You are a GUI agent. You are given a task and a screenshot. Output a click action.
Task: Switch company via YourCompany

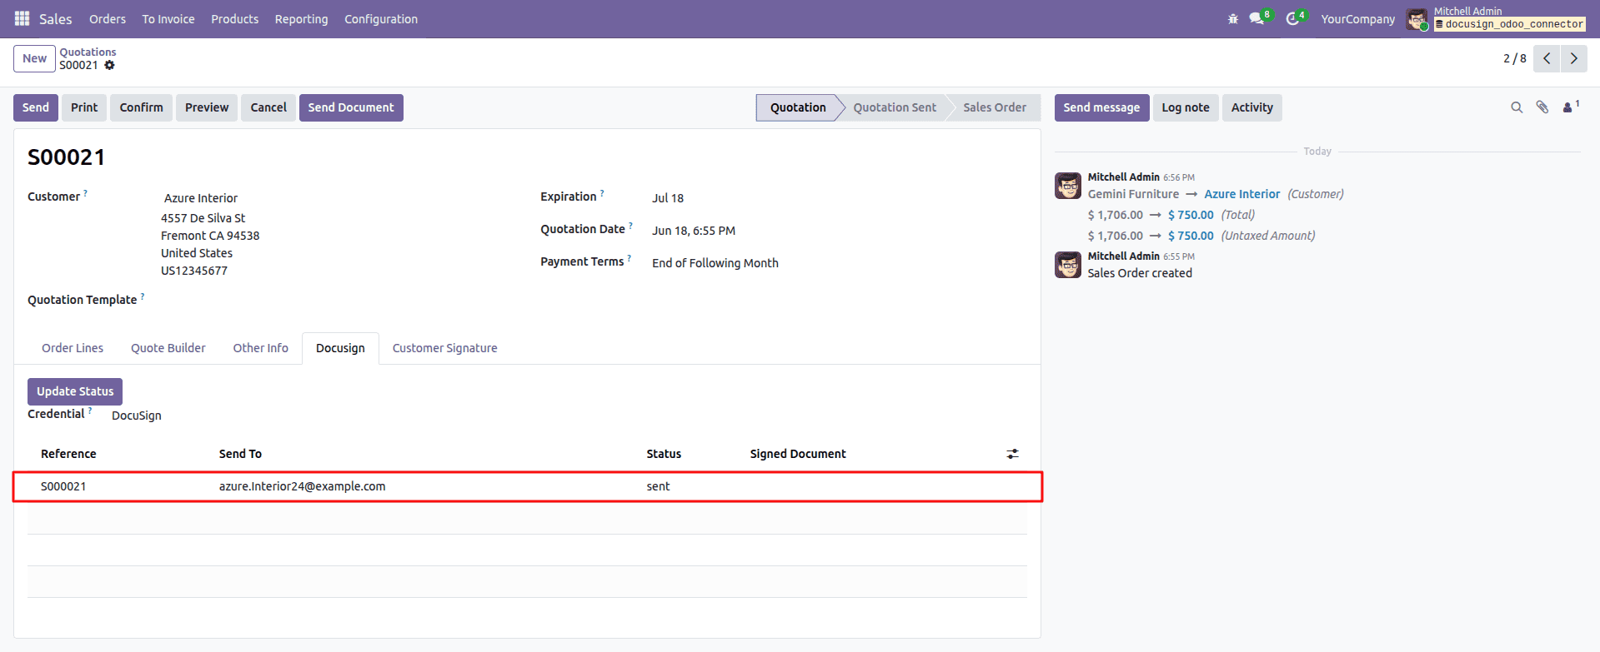click(1357, 18)
